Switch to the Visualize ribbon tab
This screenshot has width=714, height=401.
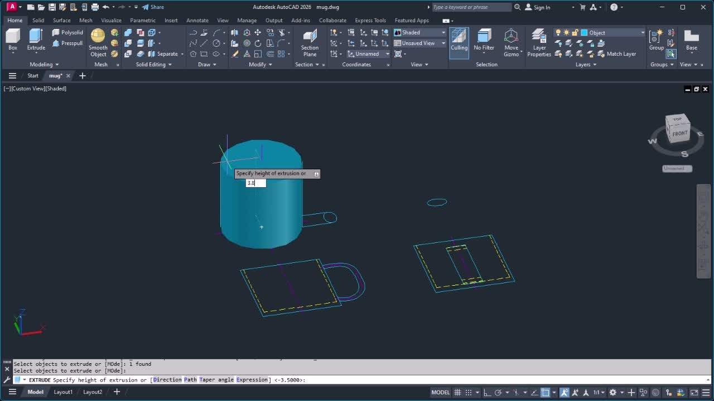point(111,21)
